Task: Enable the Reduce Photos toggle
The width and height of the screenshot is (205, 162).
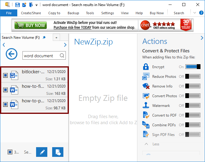Action: 193,76
